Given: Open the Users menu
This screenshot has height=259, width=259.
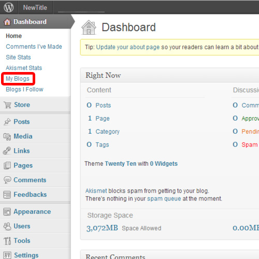Looking at the screenshot, I should coord(35,226).
